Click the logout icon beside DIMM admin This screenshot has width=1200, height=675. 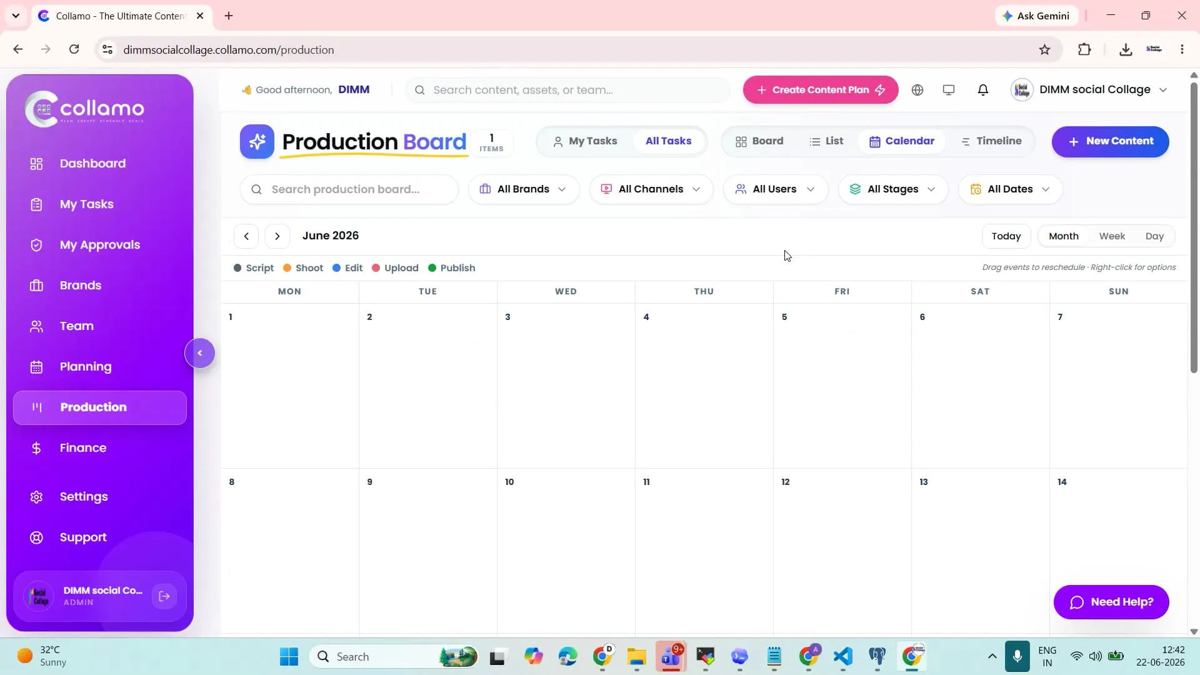(x=164, y=596)
